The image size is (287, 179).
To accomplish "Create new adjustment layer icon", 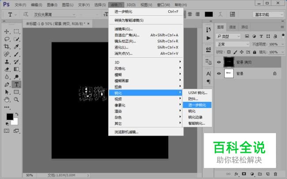I will coord(252,174).
